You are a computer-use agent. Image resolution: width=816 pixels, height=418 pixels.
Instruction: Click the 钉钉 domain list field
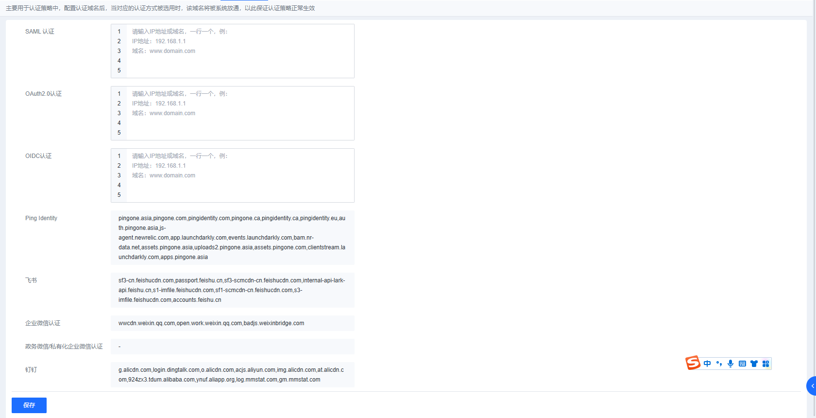(x=232, y=375)
